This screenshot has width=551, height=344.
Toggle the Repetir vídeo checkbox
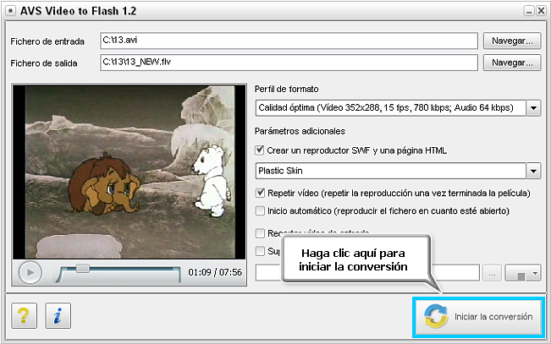[260, 193]
